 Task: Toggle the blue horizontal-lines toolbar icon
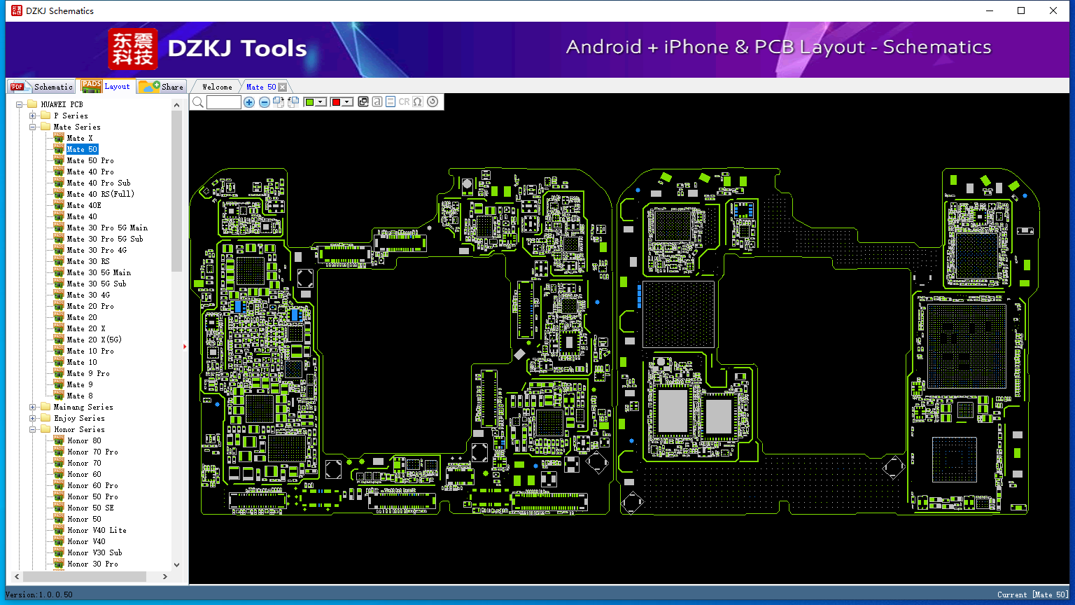click(x=391, y=102)
